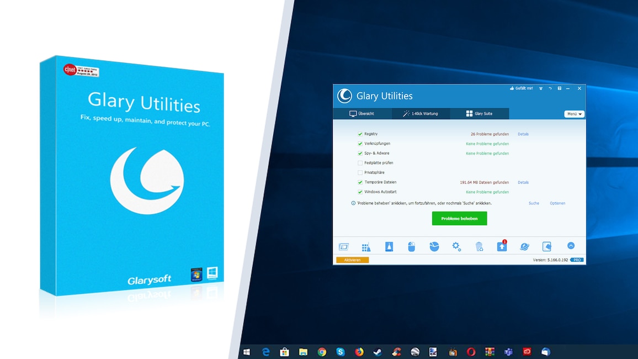
Task: Open the red Creative Cloud taskbar icon
Action: (527, 351)
